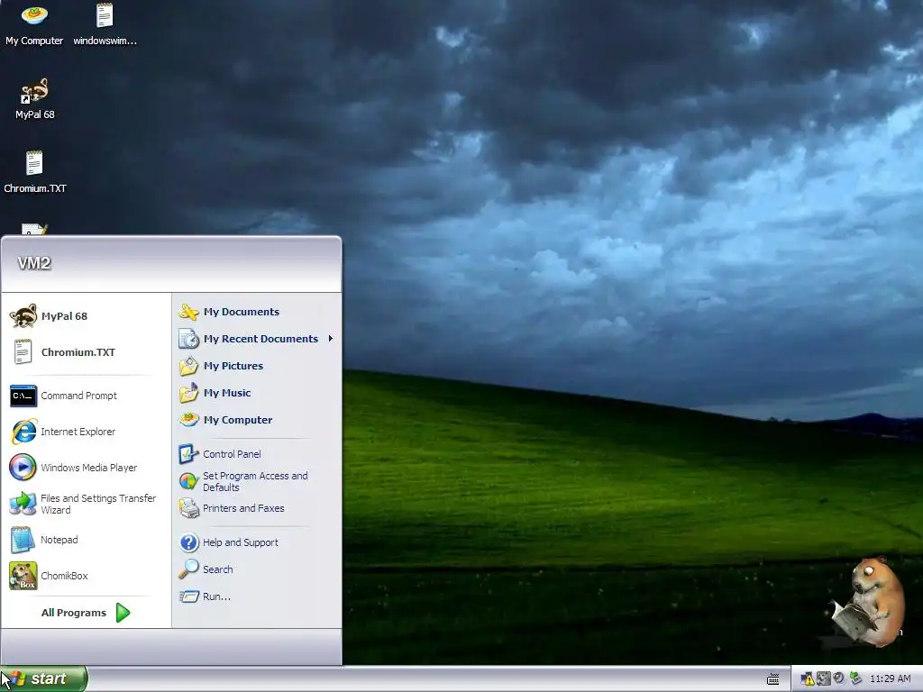
Task: Launch Command Prompt from Start menu
Action: click(x=86, y=396)
